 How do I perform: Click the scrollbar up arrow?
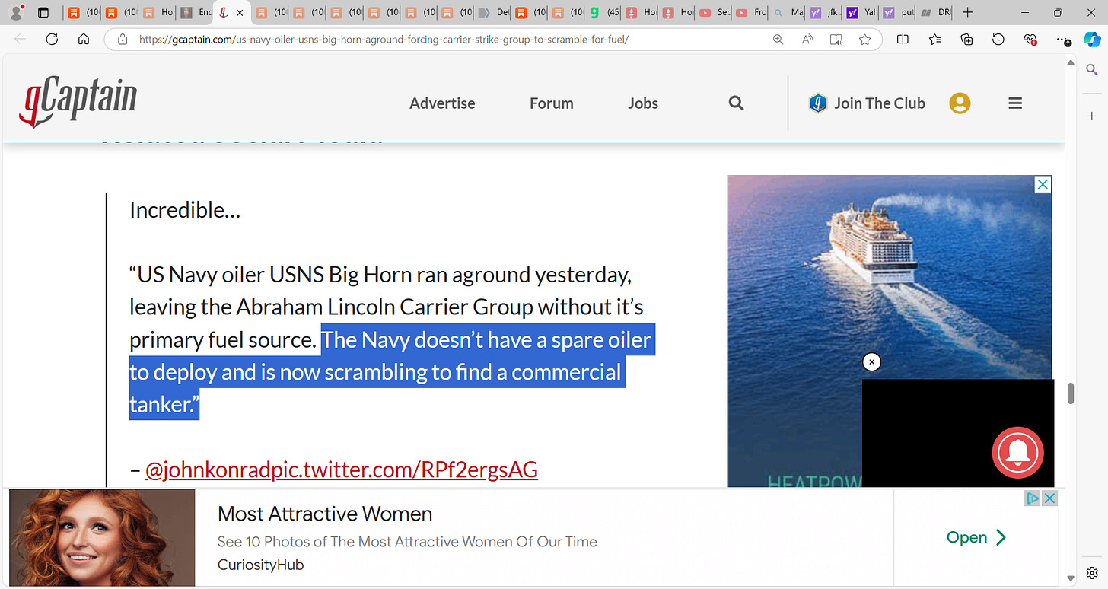pos(1071,63)
